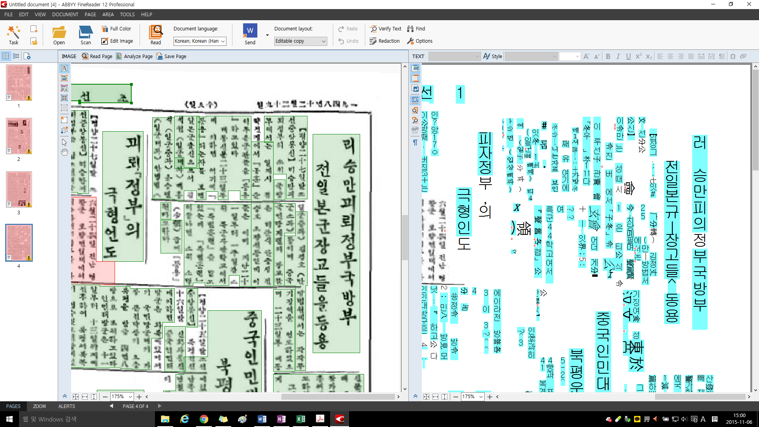This screenshot has width=759, height=427.
Task: Click the Order Areas tool
Action: click(64, 130)
